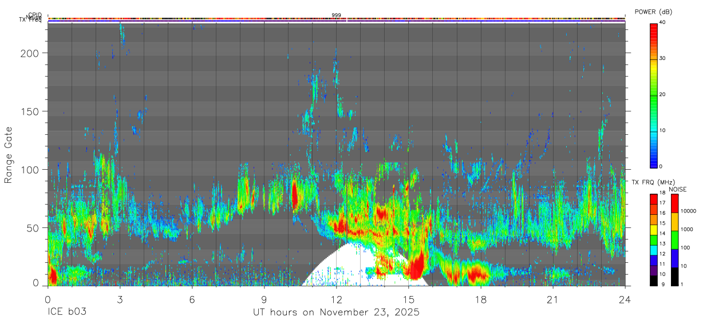
Task: Select blue segment of NOISE bar
Action: (x=674, y=258)
